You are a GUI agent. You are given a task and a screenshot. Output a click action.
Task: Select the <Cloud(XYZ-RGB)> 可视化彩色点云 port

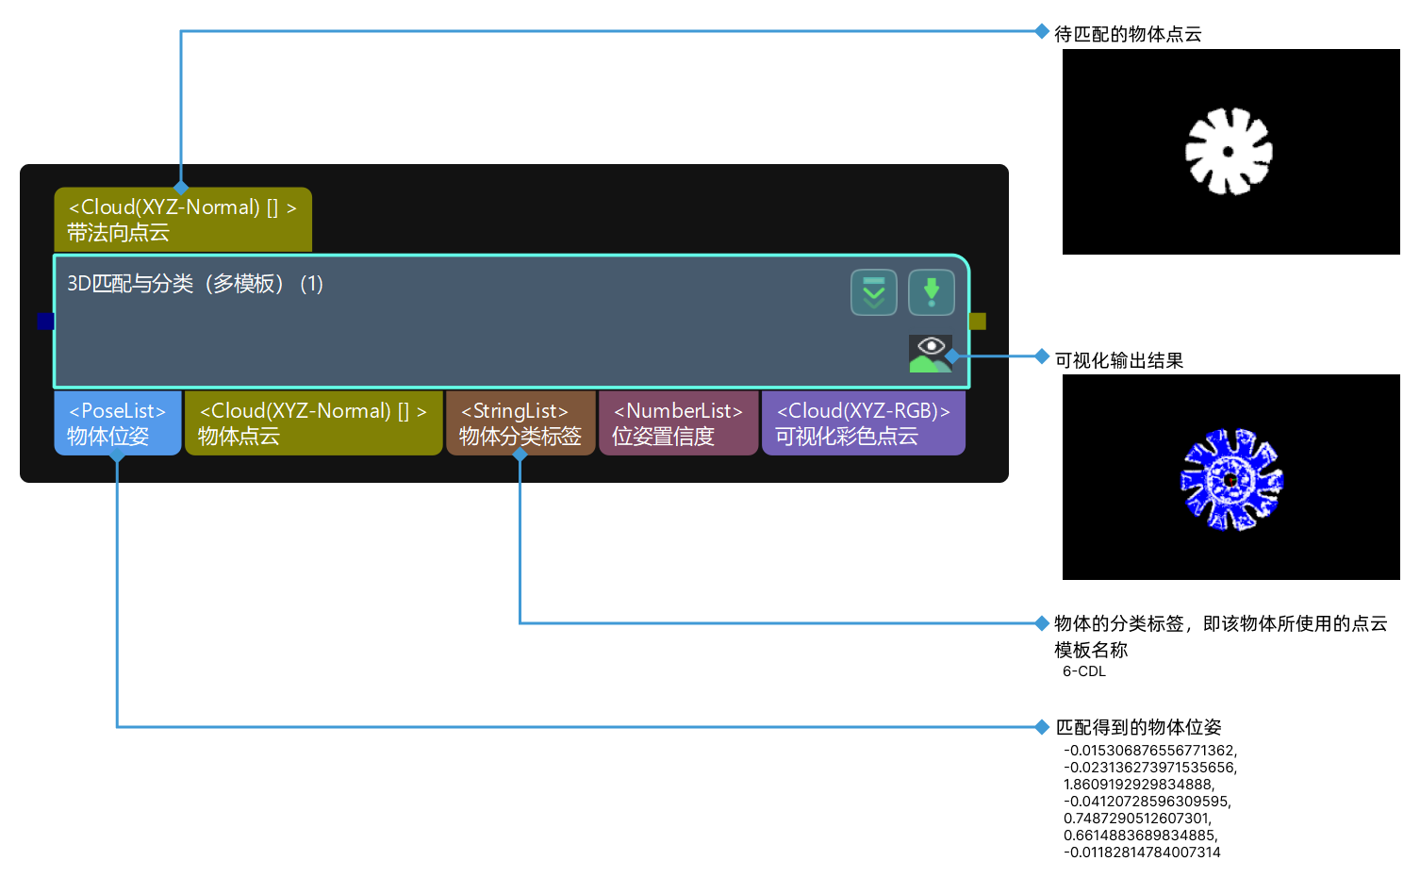tap(863, 422)
